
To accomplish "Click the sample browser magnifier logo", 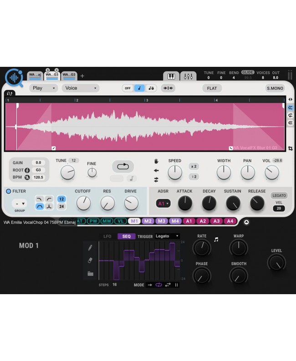I will [14, 78].
